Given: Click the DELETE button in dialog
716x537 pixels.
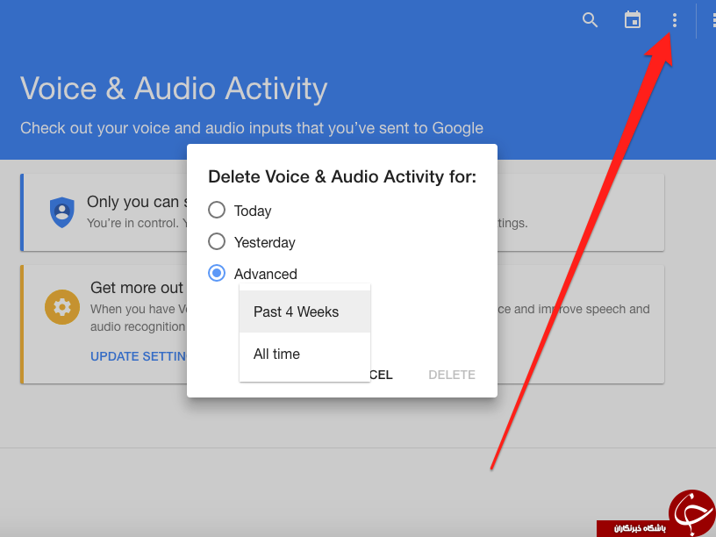Looking at the screenshot, I should 452,375.
